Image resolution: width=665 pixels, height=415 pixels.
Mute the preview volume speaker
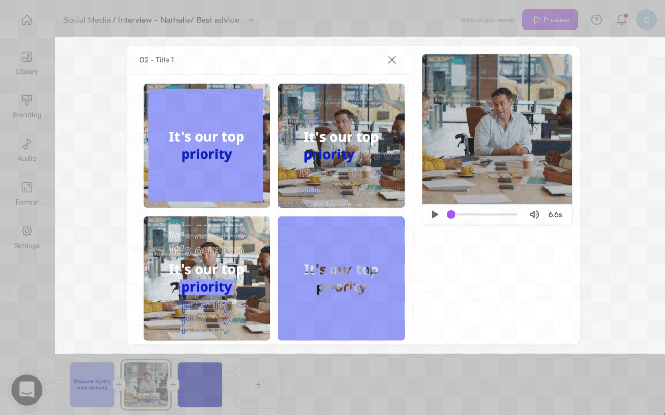534,214
